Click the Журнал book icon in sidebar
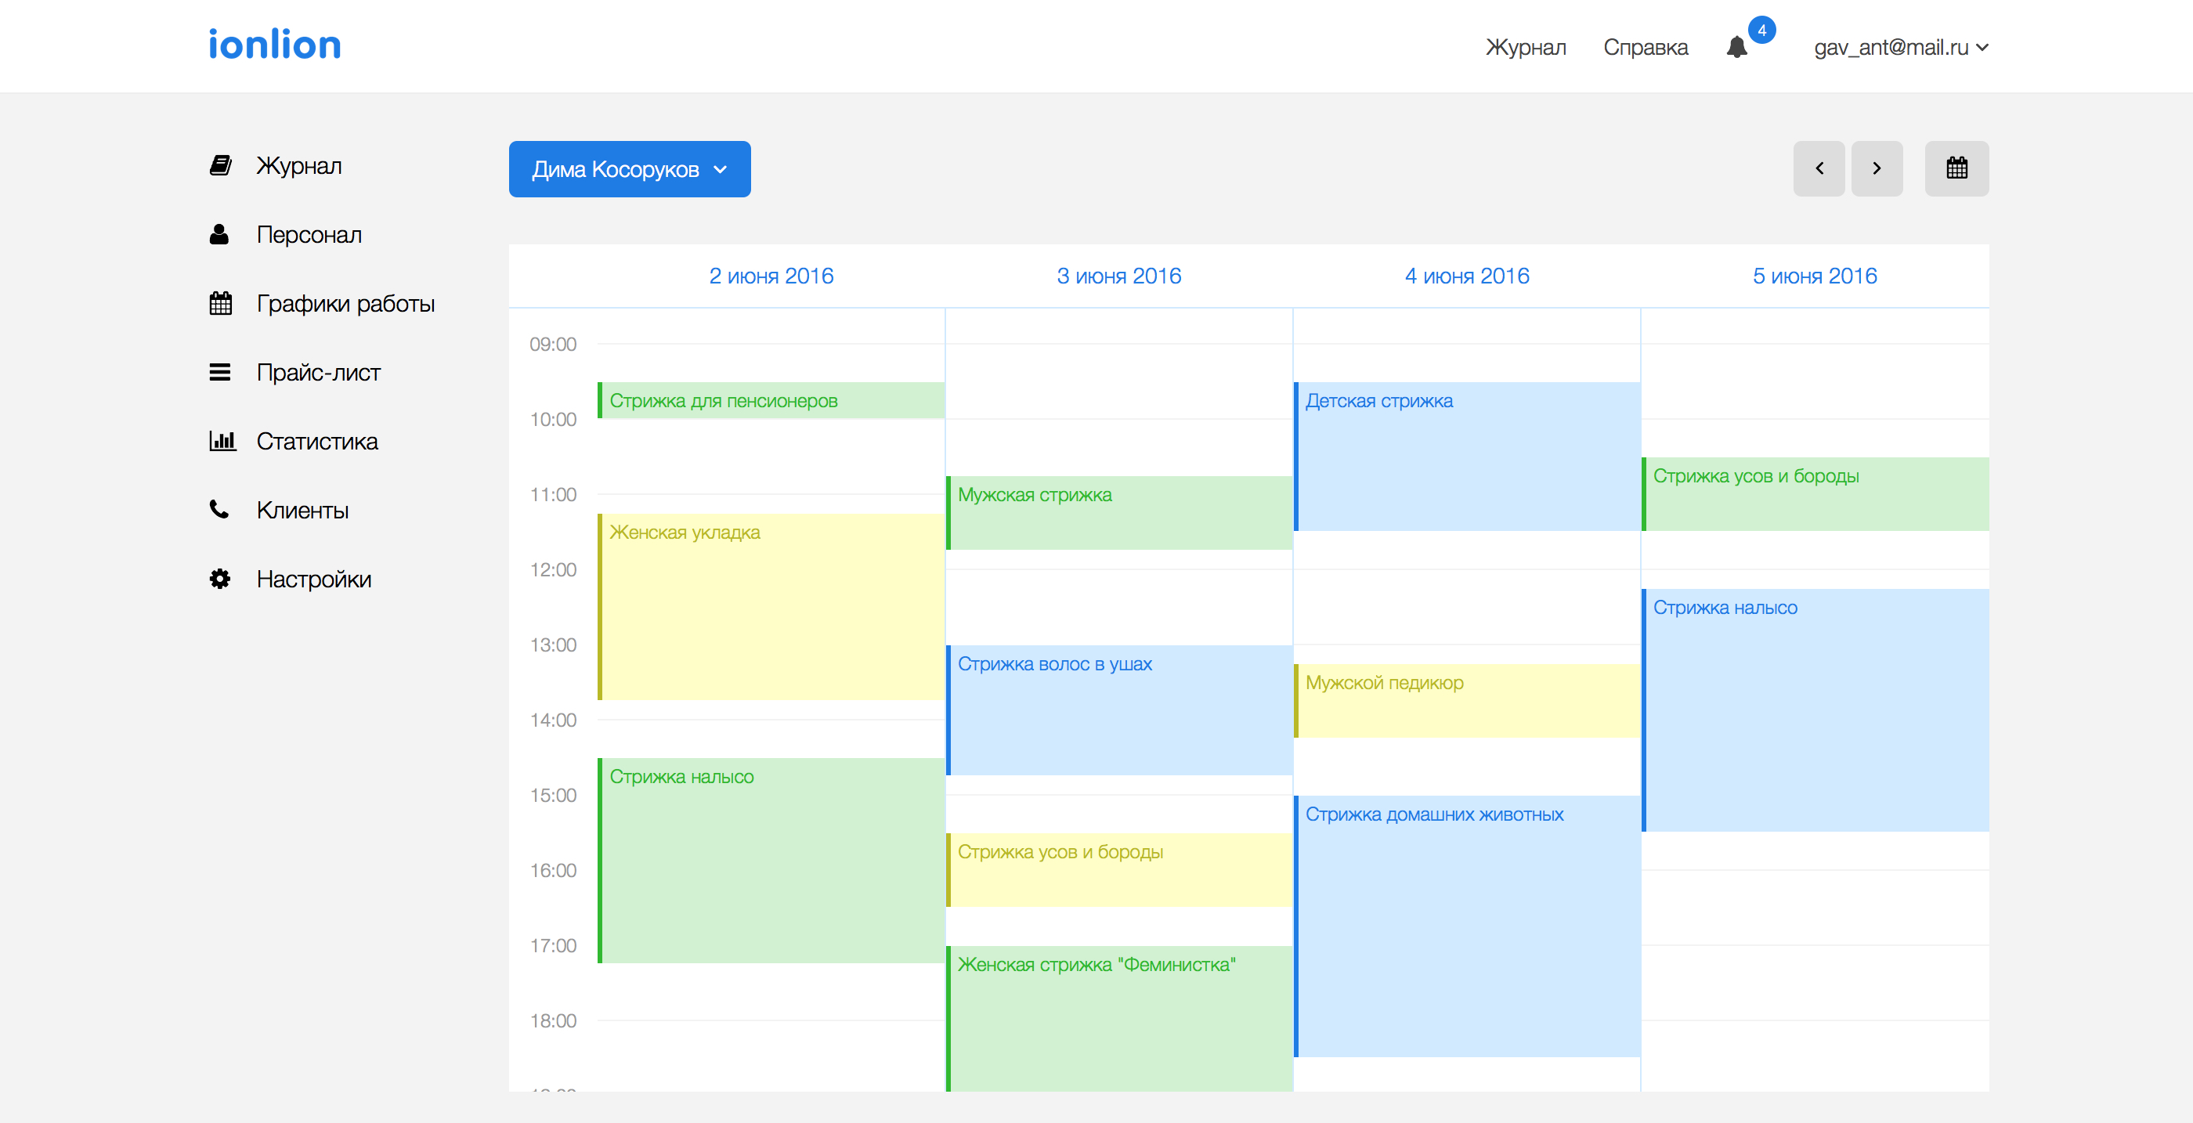2193x1123 pixels. [221, 165]
